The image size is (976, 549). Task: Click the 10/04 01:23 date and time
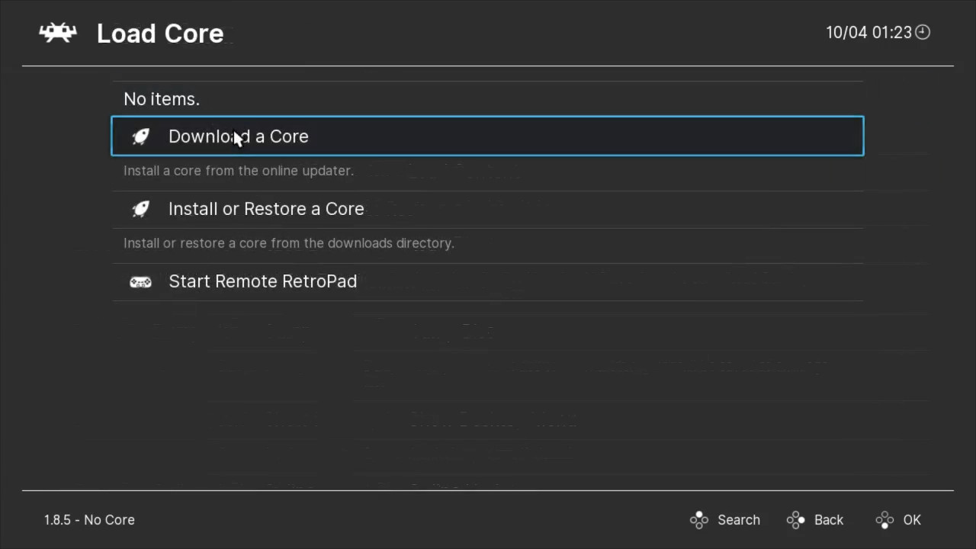[868, 32]
